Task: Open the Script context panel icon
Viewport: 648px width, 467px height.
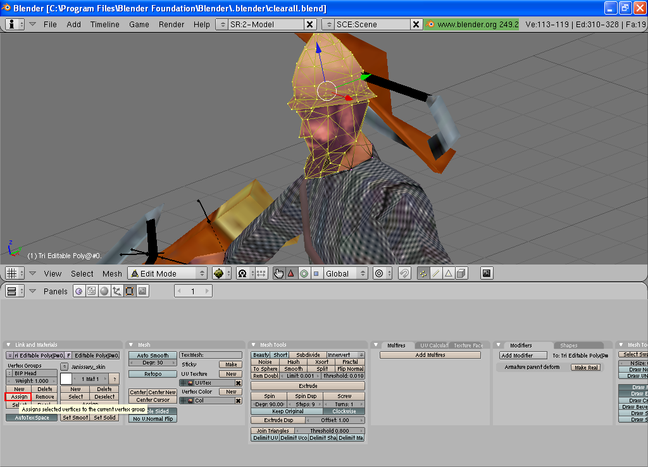Action: point(91,291)
